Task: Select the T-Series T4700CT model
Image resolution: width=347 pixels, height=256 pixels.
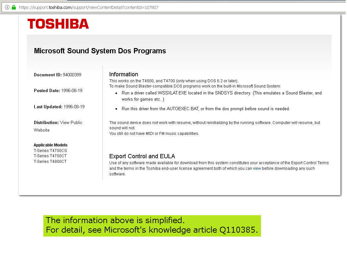Action: [x=50, y=156]
